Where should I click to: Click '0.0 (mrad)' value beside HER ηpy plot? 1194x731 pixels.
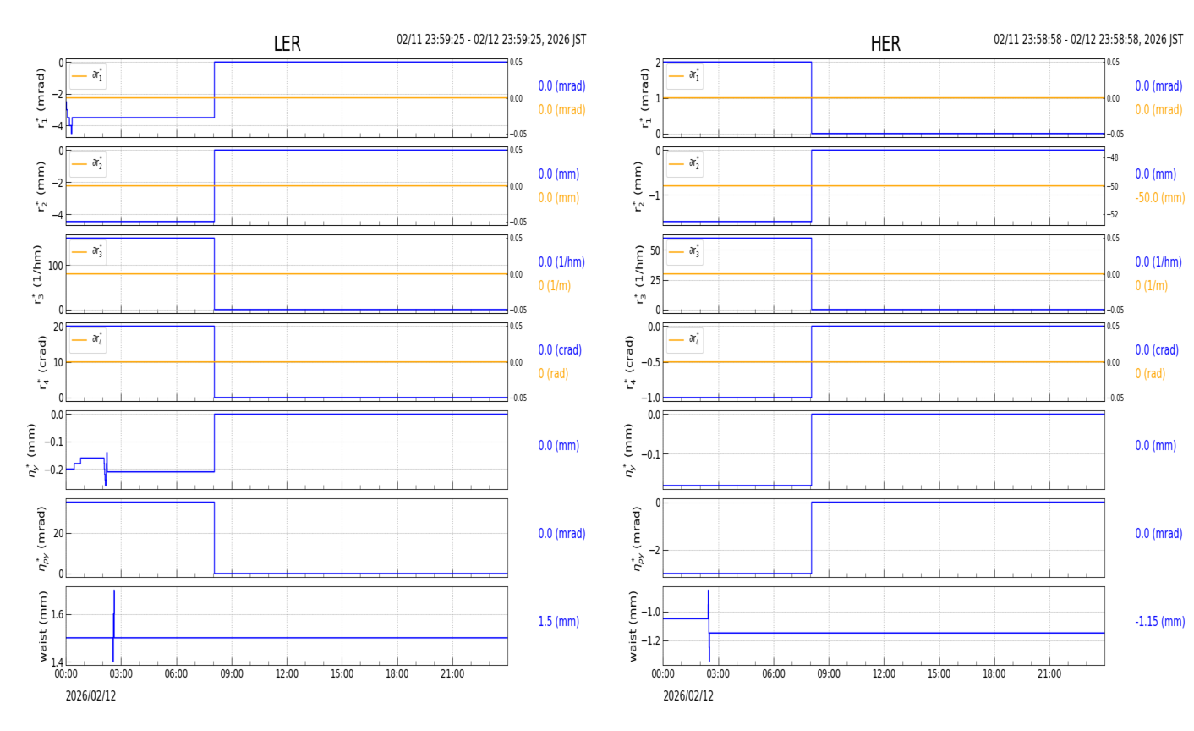1158,534
